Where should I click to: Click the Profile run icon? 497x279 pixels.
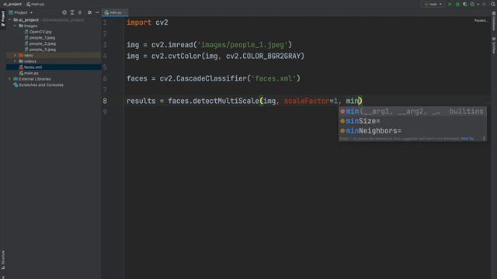point(472,4)
